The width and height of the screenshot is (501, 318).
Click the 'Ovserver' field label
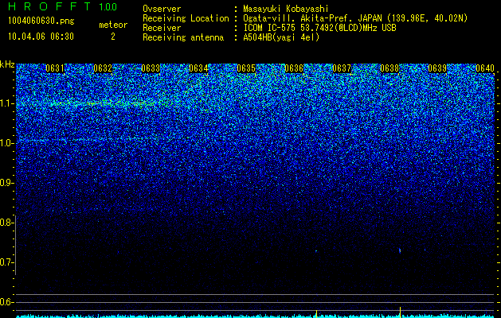coord(162,9)
